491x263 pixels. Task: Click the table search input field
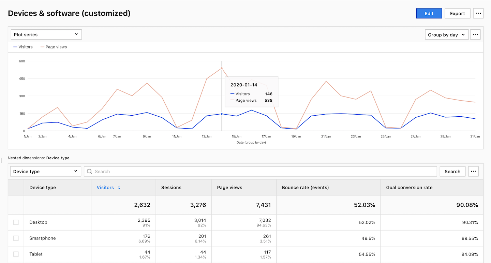(x=261, y=171)
